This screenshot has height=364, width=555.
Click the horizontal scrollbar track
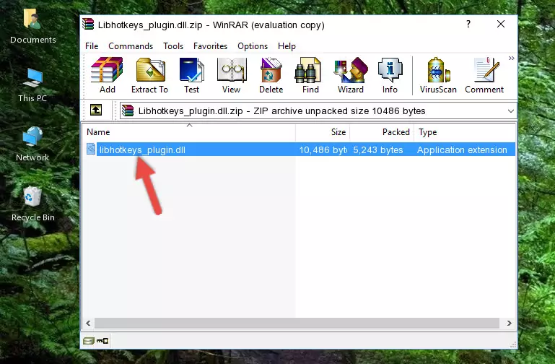[x=297, y=323]
